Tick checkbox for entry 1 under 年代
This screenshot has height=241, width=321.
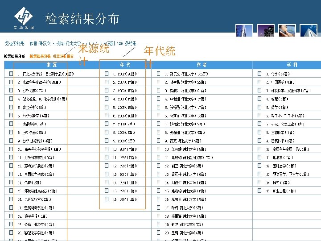tap(107, 73)
